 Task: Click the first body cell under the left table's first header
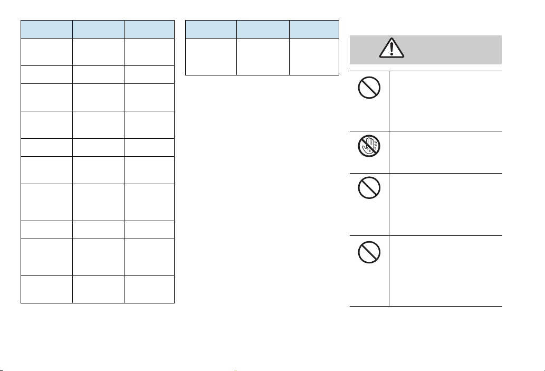[46, 52]
